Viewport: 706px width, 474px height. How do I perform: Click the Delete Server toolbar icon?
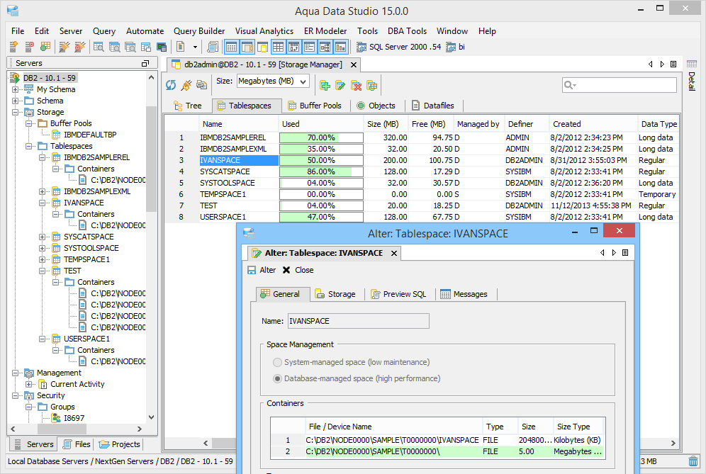(29, 46)
